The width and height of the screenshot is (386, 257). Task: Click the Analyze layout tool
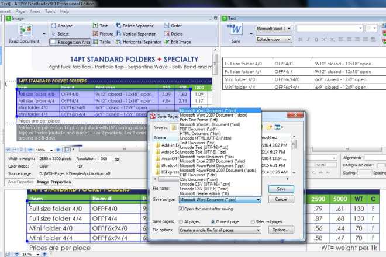pos(62,26)
